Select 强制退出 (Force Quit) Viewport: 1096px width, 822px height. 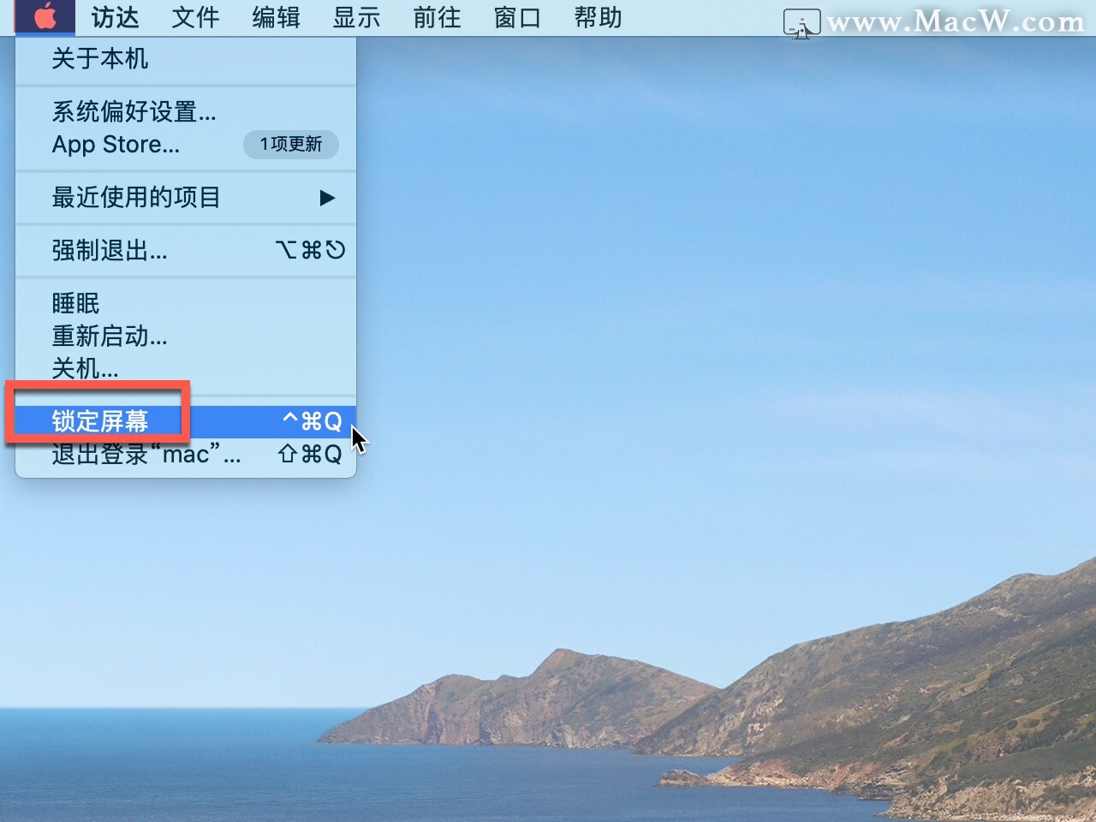[x=109, y=251]
